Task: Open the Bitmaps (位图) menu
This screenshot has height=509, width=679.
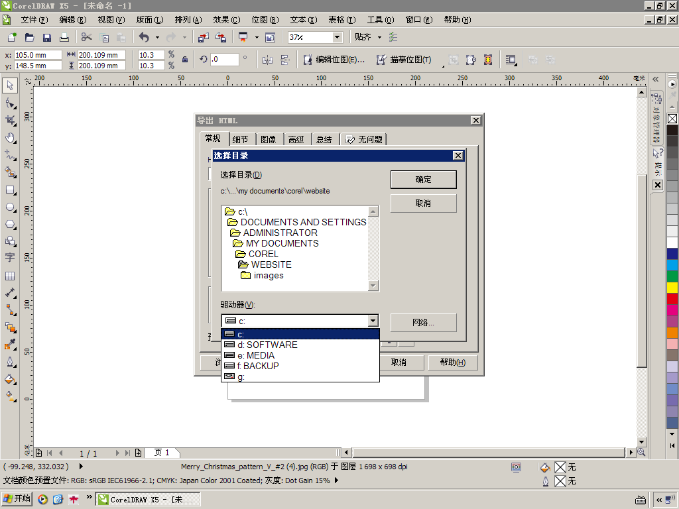Action: click(265, 20)
